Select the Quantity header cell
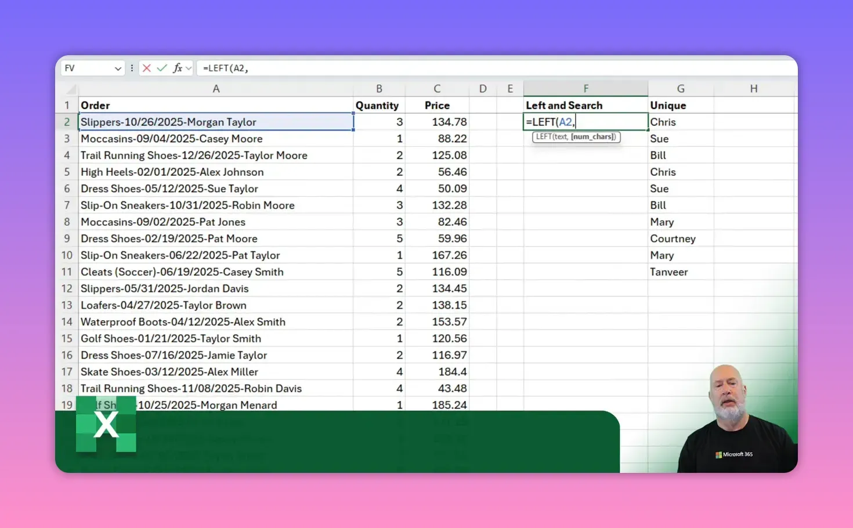The width and height of the screenshot is (853, 528). [378, 105]
